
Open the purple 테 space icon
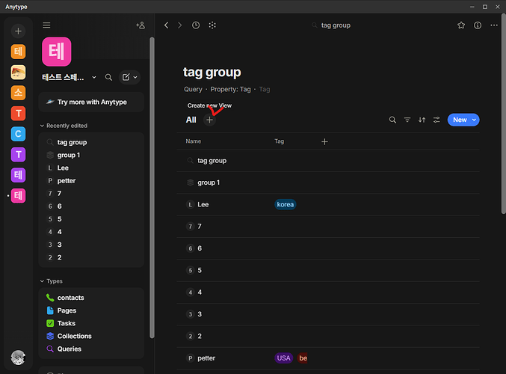18,175
